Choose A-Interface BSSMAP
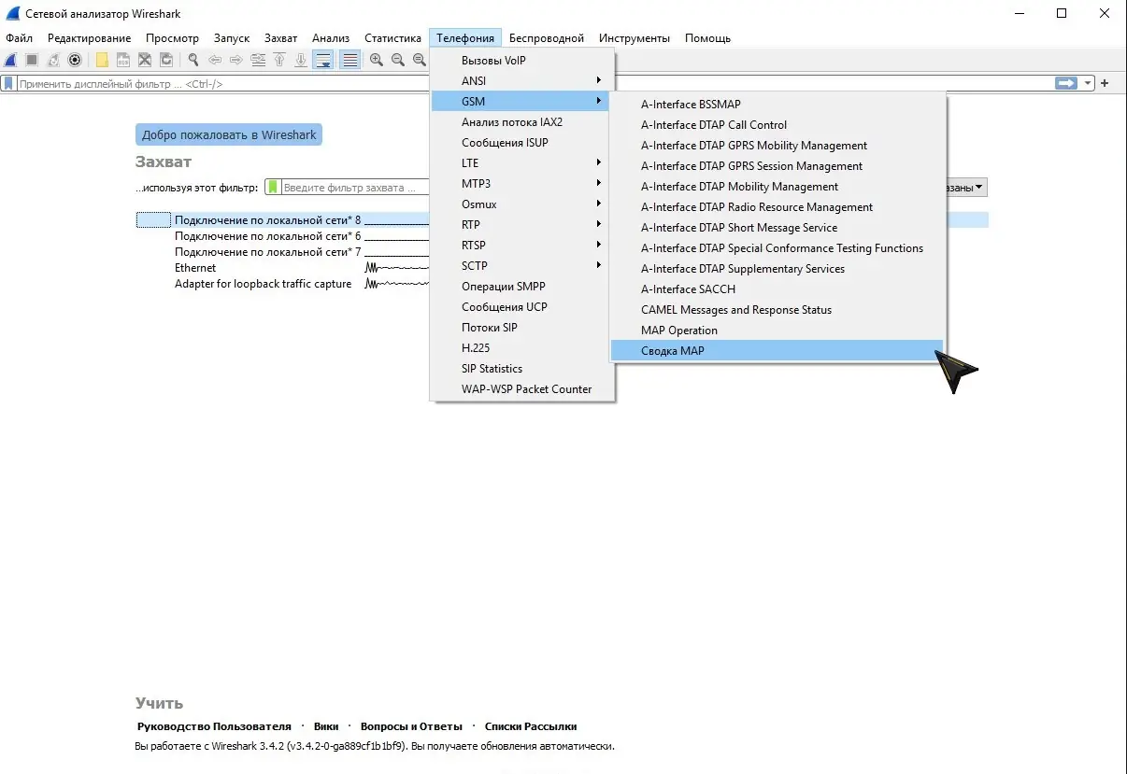This screenshot has width=1127, height=774. 777,104
